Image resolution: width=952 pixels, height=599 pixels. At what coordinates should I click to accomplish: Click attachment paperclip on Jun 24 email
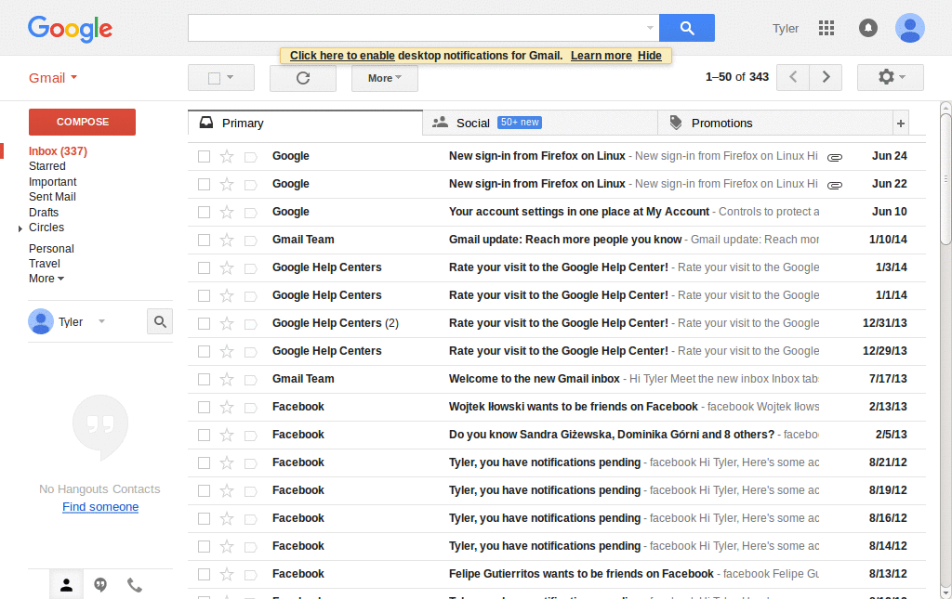click(x=835, y=158)
